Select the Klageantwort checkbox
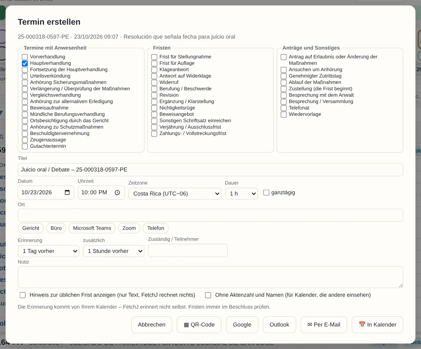 pos(154,70)
